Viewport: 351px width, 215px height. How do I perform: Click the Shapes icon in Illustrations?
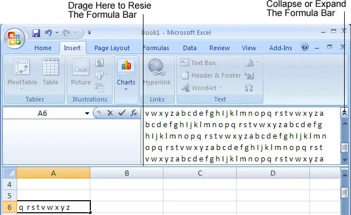(99, 75)
